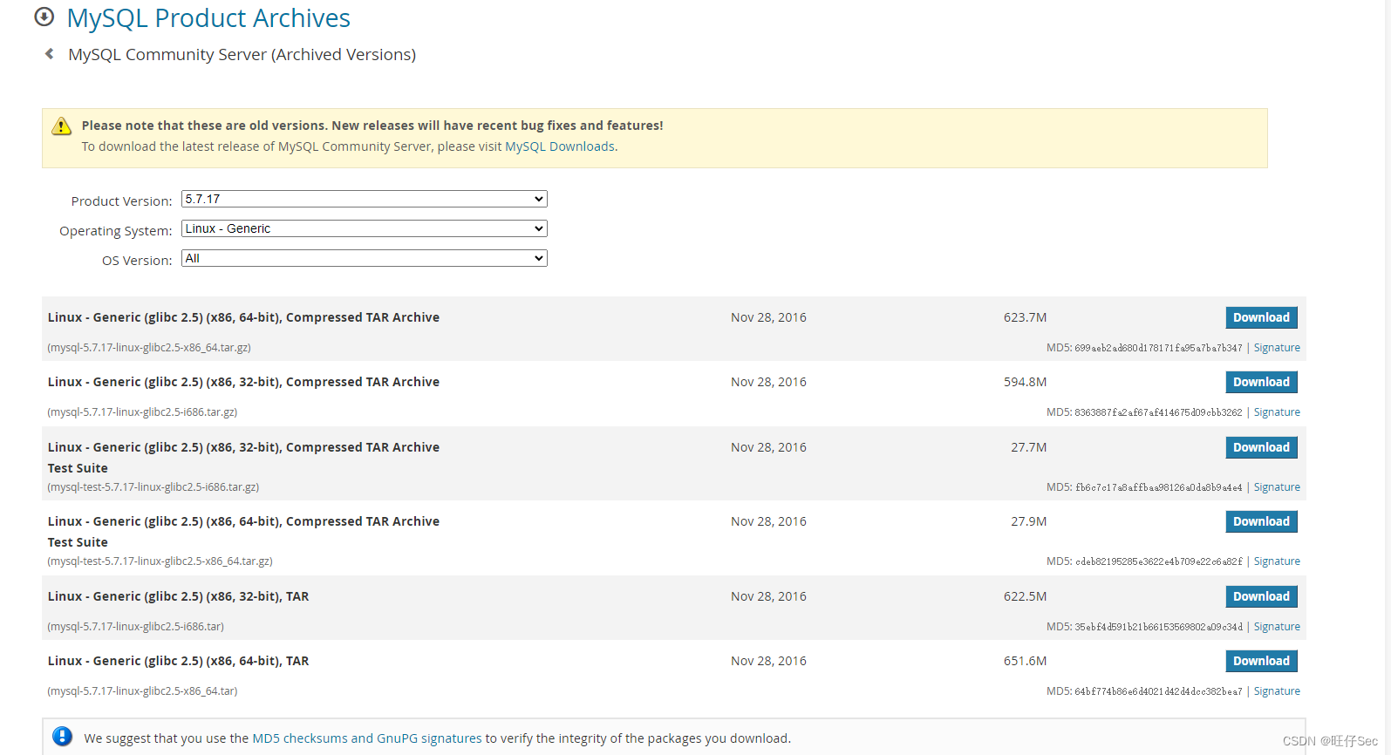This screenshot has height=755, width=1391.
Task: Download the 622.5M 32-bit TAR file
Action: click(1261, 596)
